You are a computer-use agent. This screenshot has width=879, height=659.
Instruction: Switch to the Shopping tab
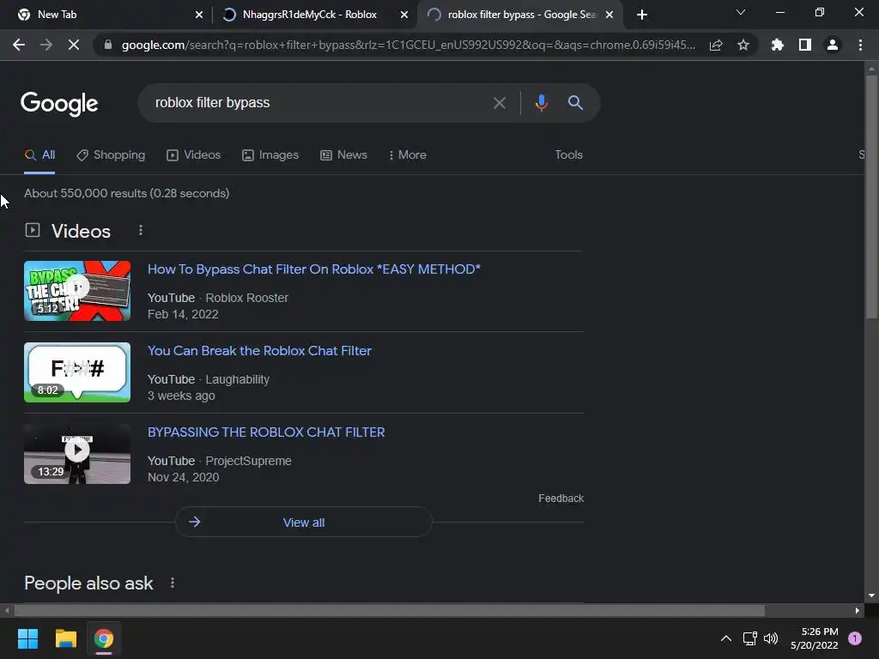(111, 155)
